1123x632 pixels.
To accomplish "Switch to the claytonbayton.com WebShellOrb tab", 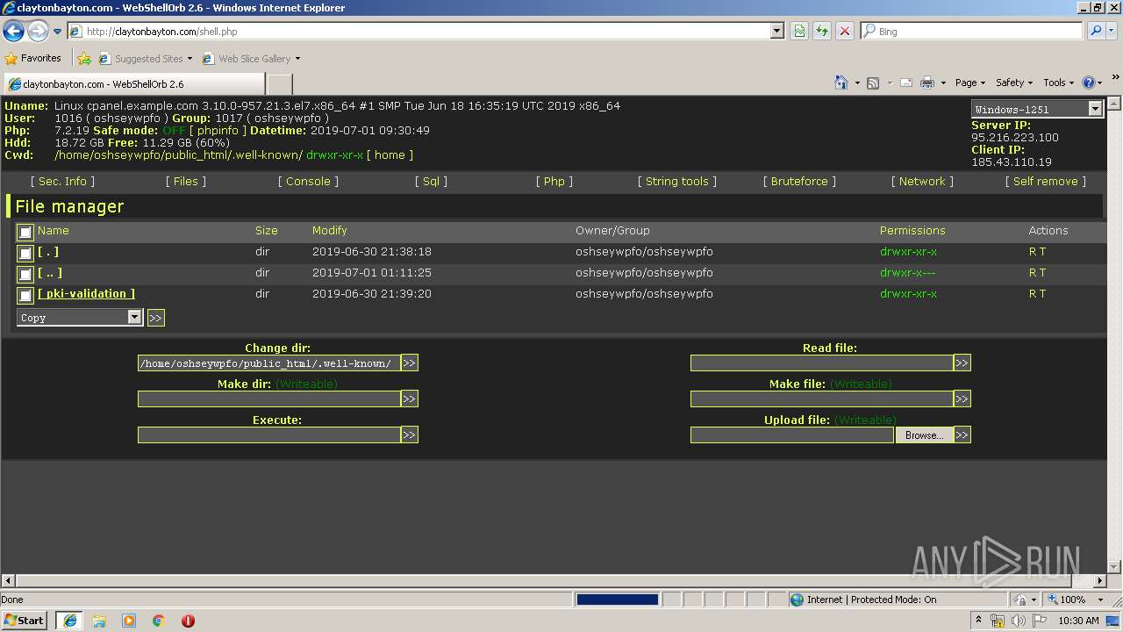I will (x=133, y=84).
